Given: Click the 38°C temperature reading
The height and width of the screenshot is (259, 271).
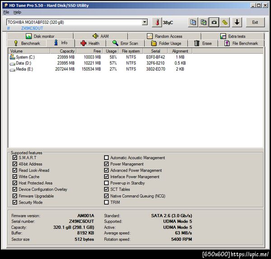Looking at the screenshot, I should [168, 23].
